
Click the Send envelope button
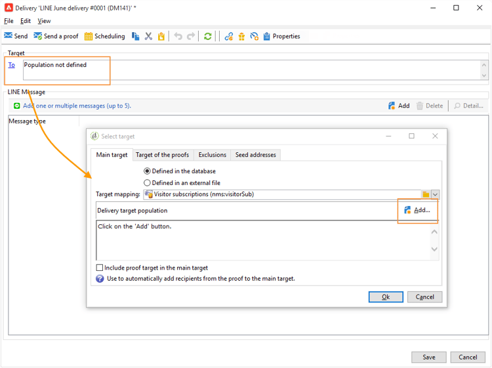(x=16, y=36)
